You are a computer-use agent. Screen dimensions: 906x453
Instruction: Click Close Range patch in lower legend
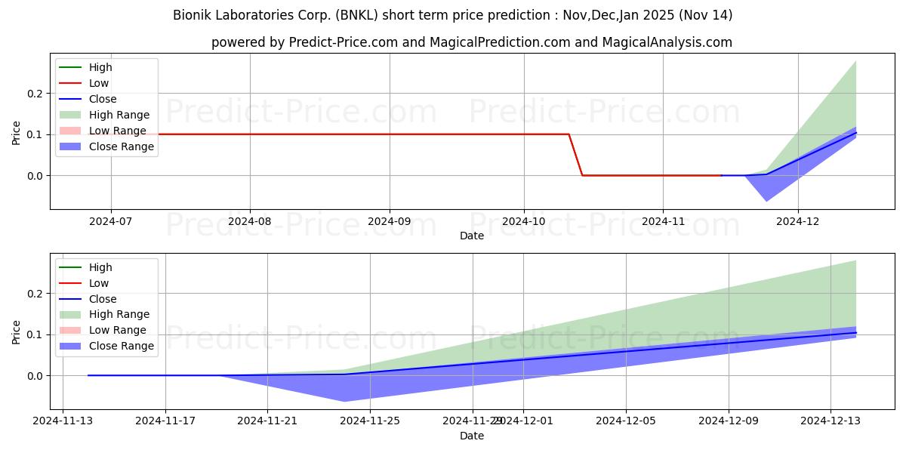click(72, 346)
